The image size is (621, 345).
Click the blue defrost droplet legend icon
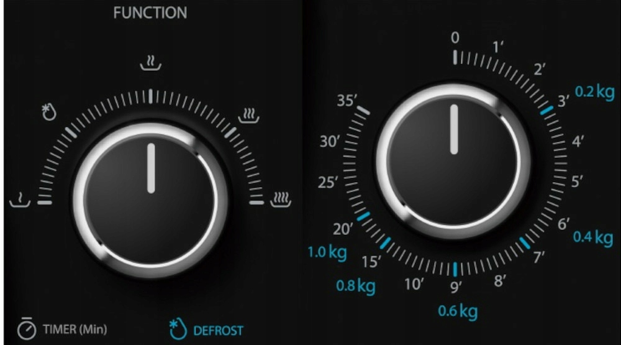coord(178,329)
